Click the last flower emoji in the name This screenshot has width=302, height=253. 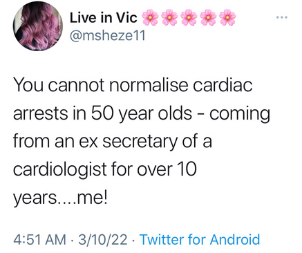[227, 17]
